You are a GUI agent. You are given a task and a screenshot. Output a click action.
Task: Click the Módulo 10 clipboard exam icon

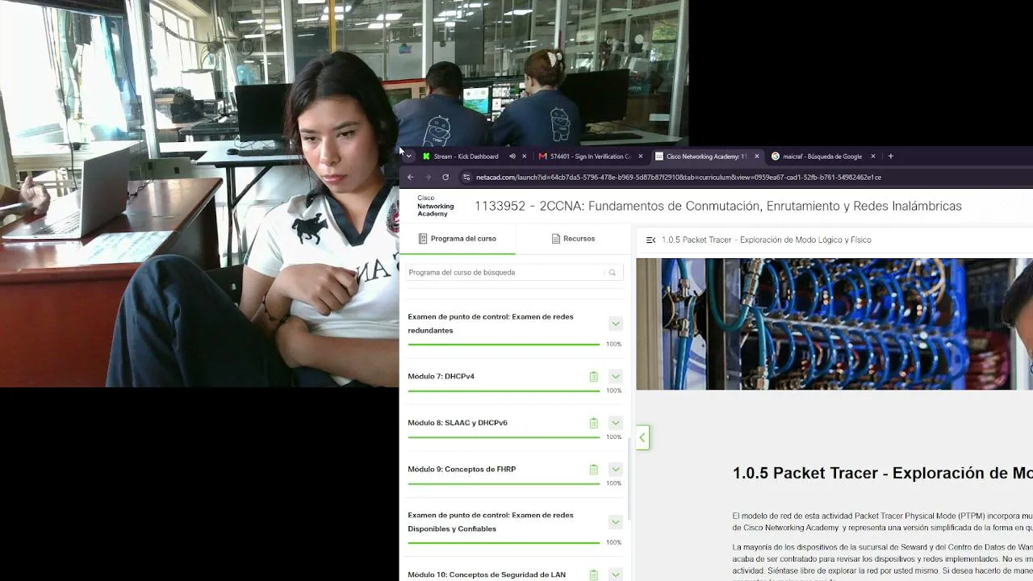coord(593,575)
